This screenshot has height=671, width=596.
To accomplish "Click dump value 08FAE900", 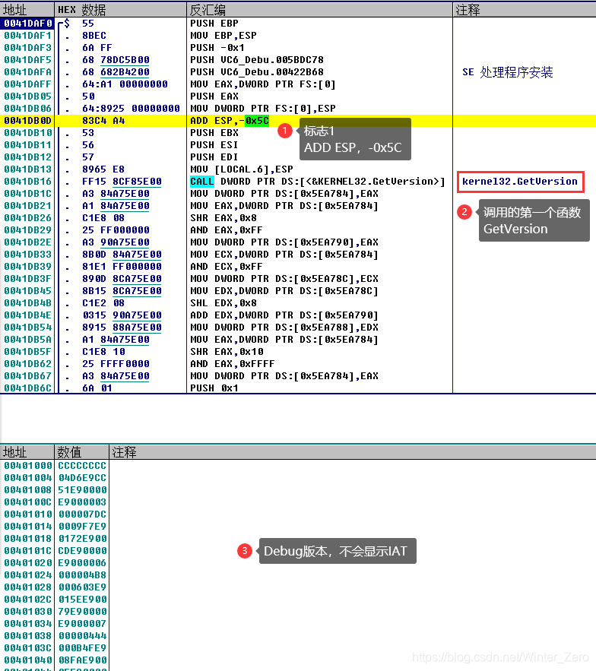I will (x=82, y=660).
